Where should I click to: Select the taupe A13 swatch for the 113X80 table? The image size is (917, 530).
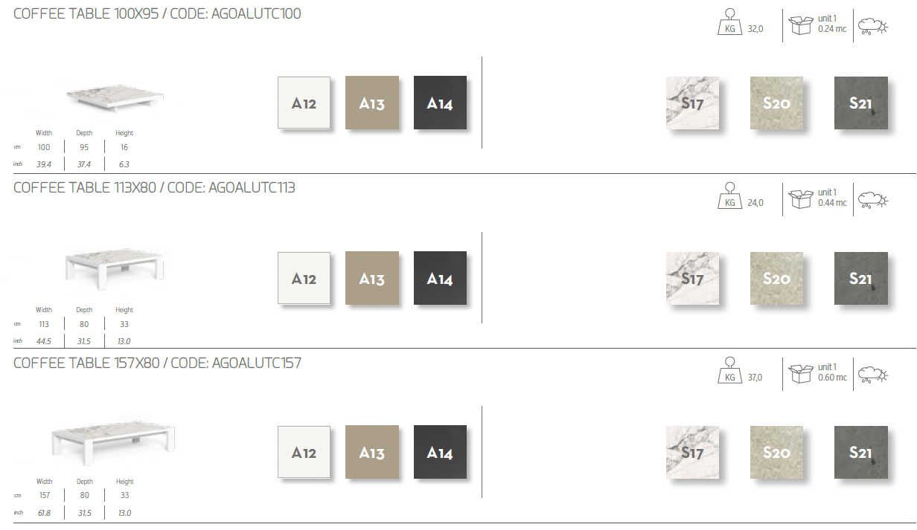point(371,278)
